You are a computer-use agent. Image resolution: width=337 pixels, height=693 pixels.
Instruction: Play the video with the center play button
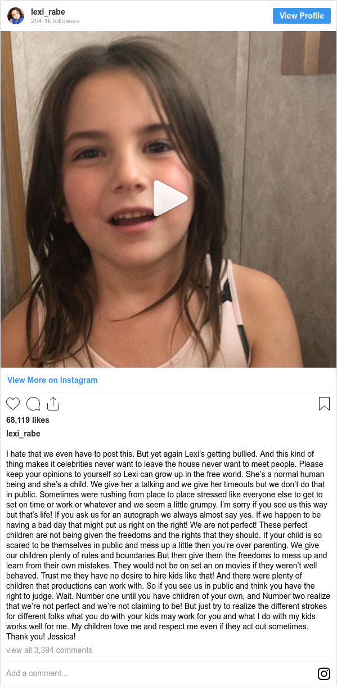(169, 198)
